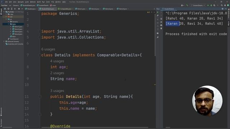Select Scratches and Consoles node
The width and height of the screenshot is (230, 129).
(x=14, y=44)
